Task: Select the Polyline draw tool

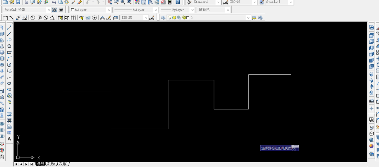Action: click(x=9, y=40)
